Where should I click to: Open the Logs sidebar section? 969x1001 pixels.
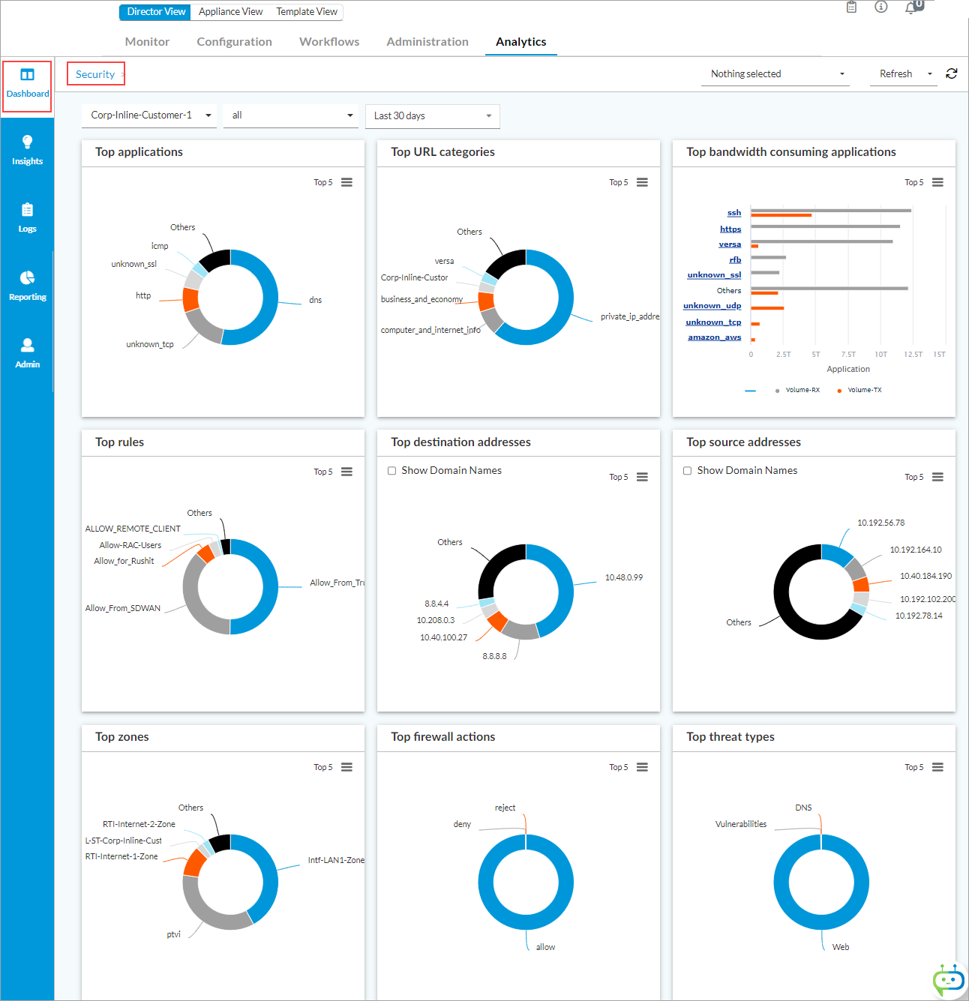[x=27, y=217]
